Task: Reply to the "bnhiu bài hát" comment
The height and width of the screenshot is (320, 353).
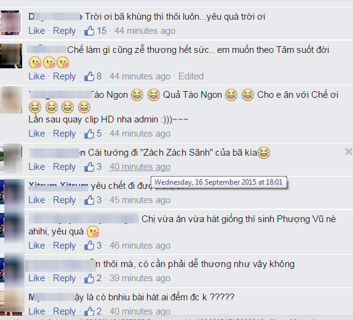Action: (64, 311)
